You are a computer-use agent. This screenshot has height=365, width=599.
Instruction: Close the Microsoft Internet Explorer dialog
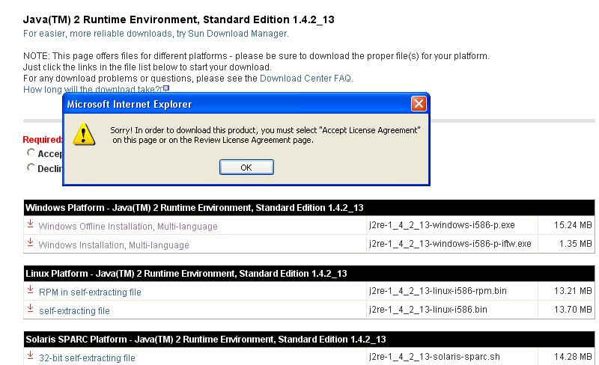419,104
